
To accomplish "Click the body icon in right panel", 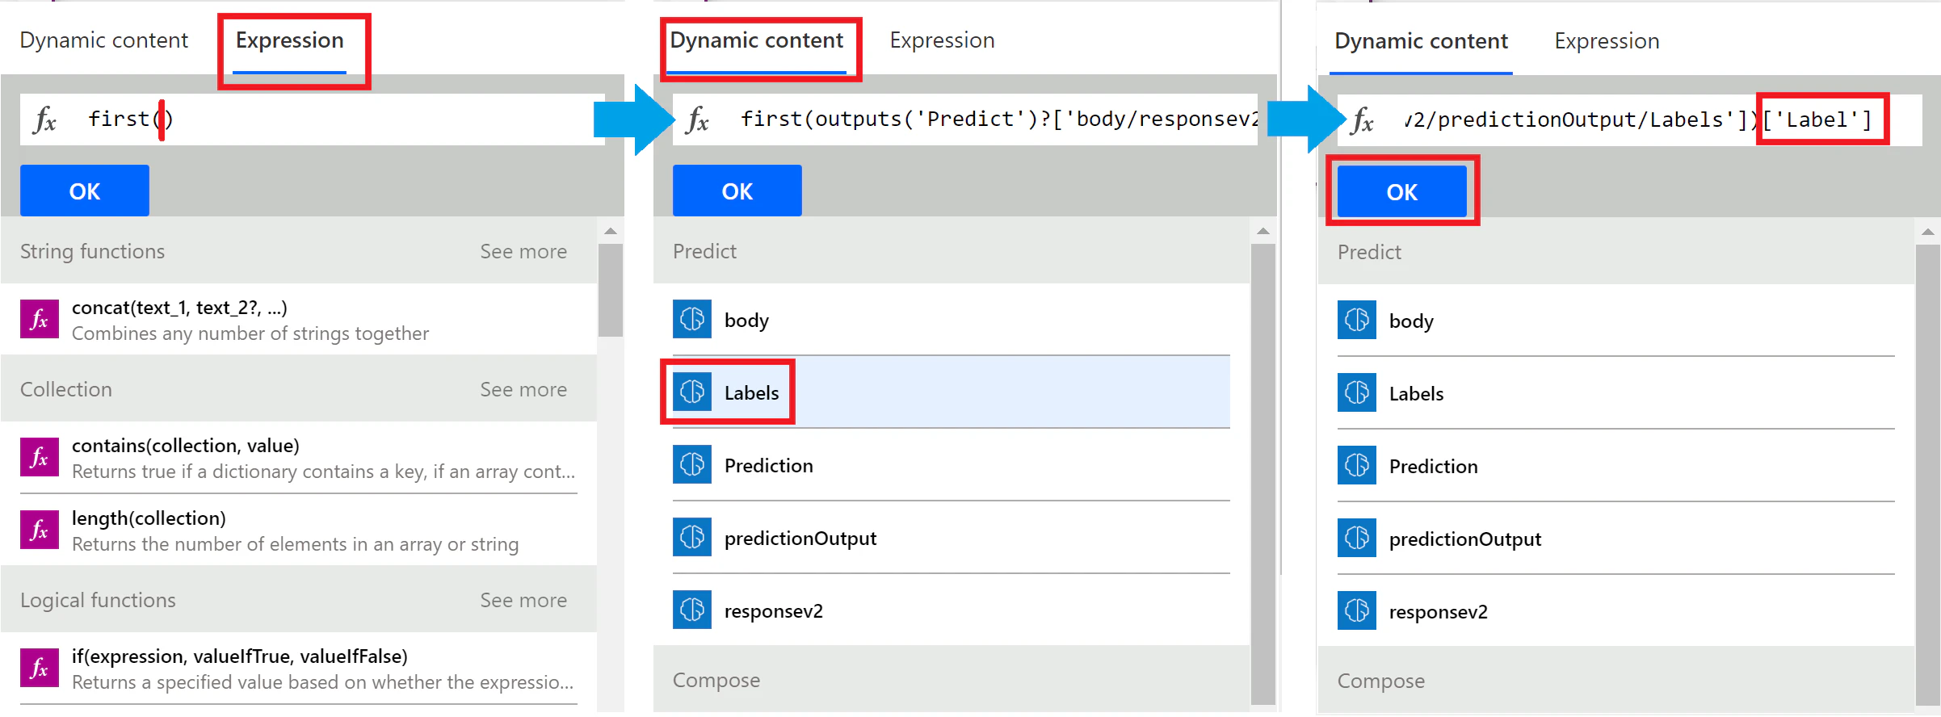I will (x=1357, y=320).
